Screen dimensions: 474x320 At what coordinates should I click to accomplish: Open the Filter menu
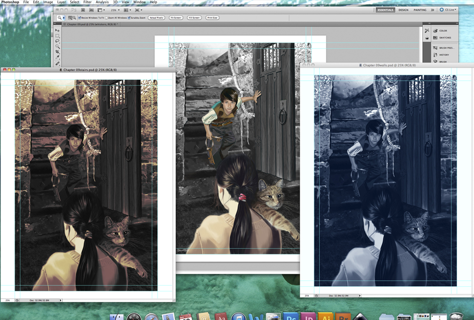(87, 2)
